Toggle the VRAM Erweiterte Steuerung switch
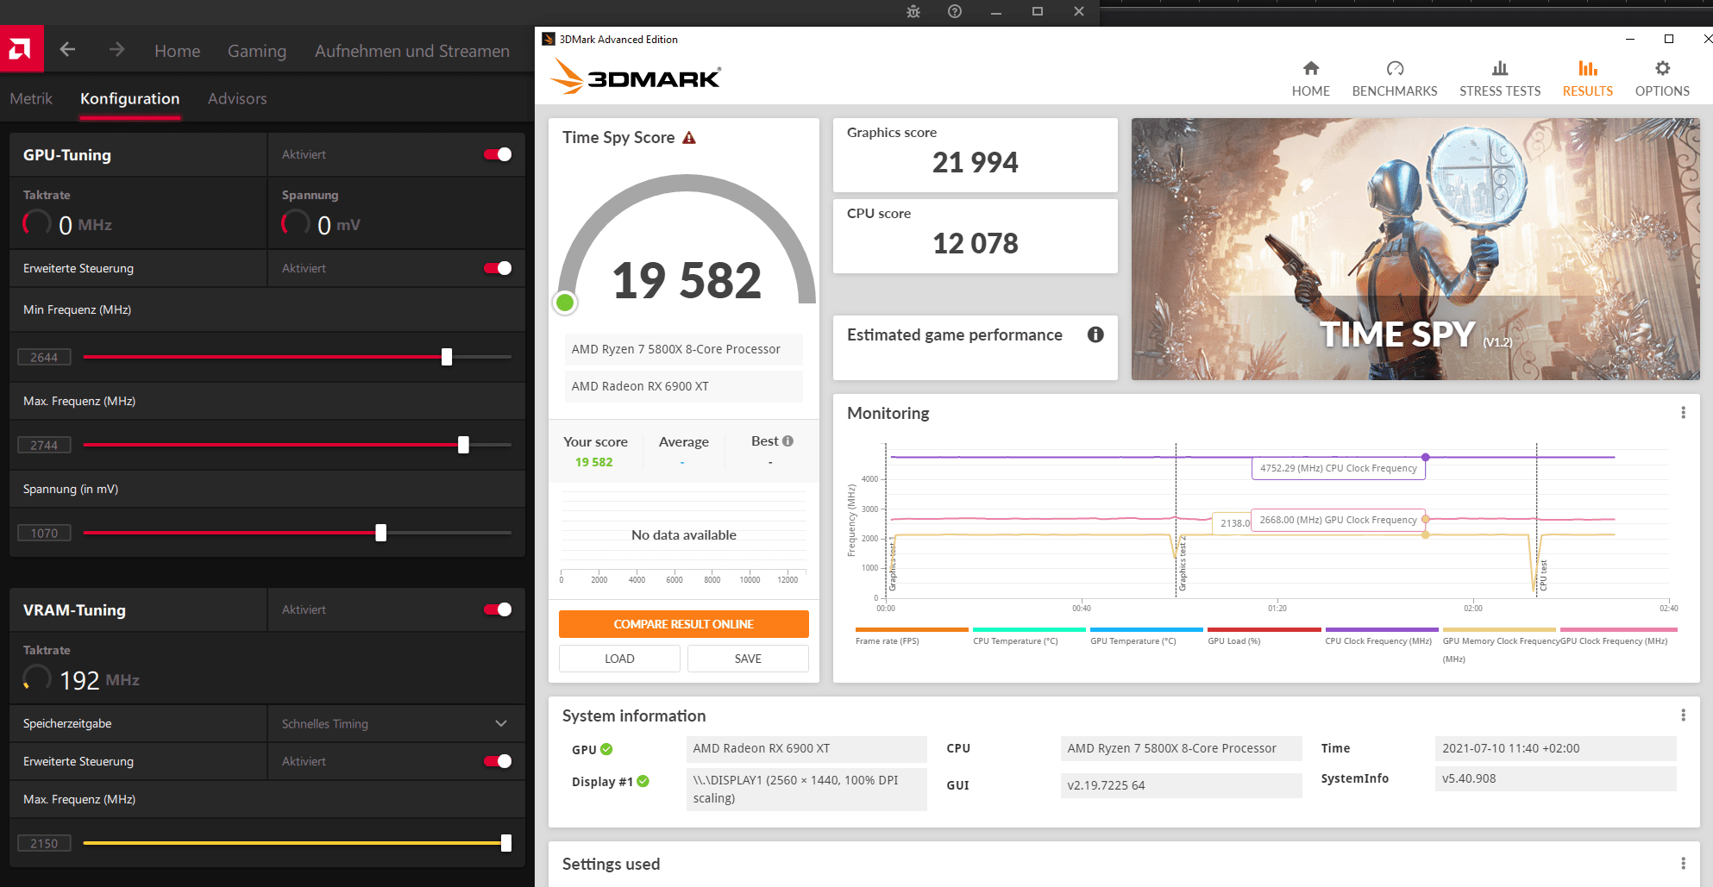This screenshot has height=887, width=1713. (x=498, y=761)
